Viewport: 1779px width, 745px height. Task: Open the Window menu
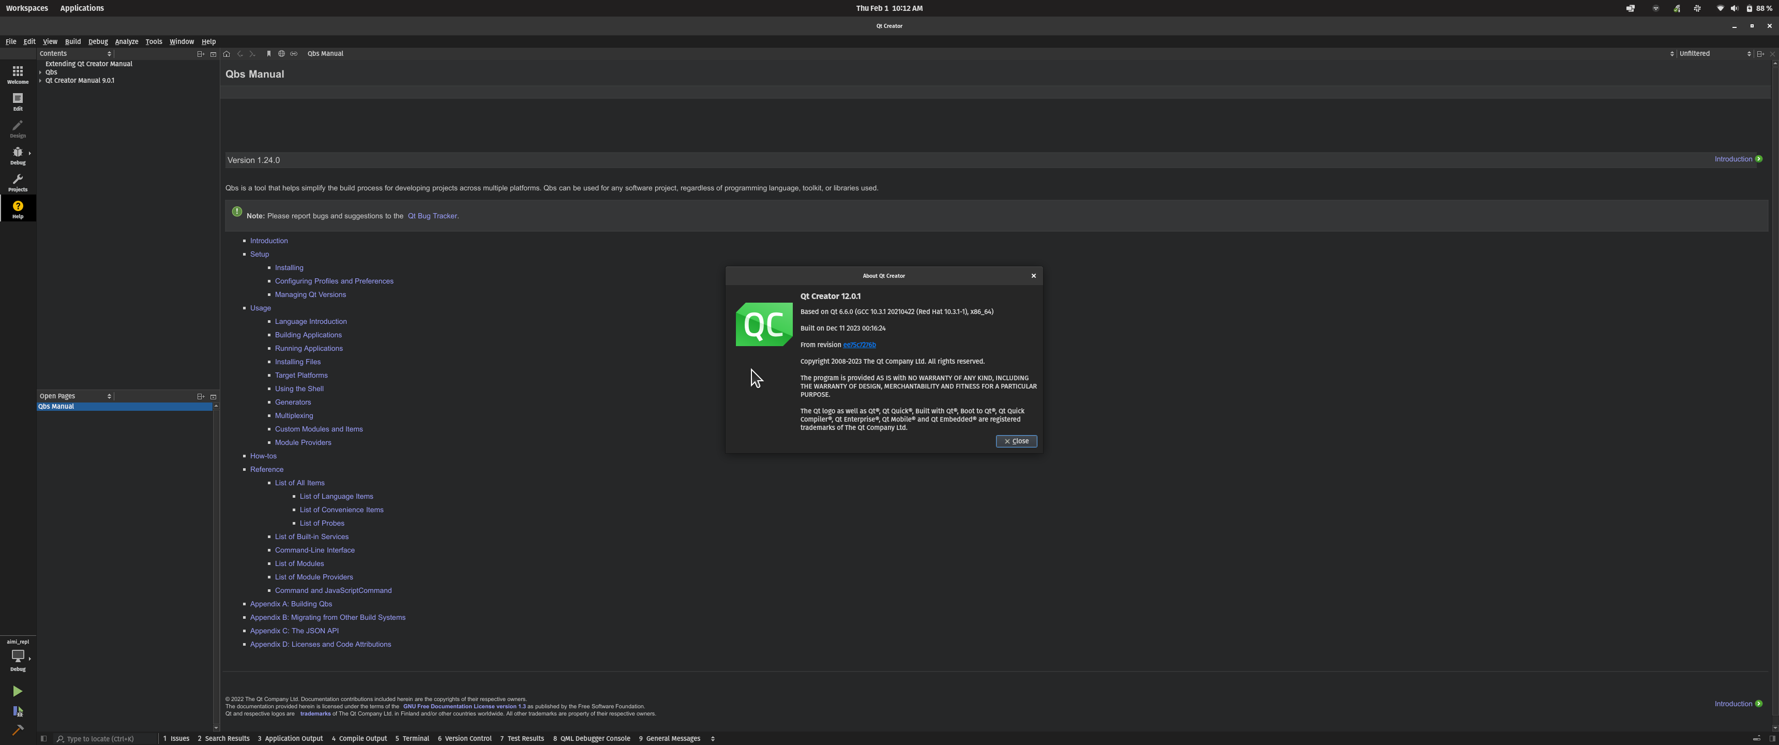182,41
